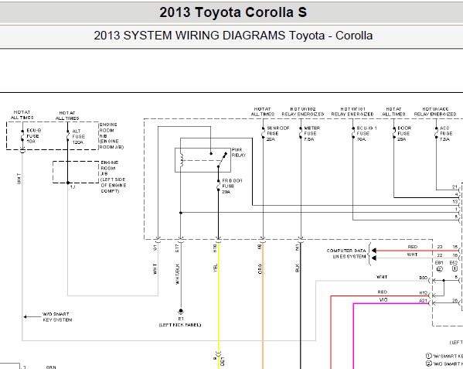This screenshot has width=463, height=369.
Task: Click the PWR relay switch contact symbol
Action: [222, 160]
